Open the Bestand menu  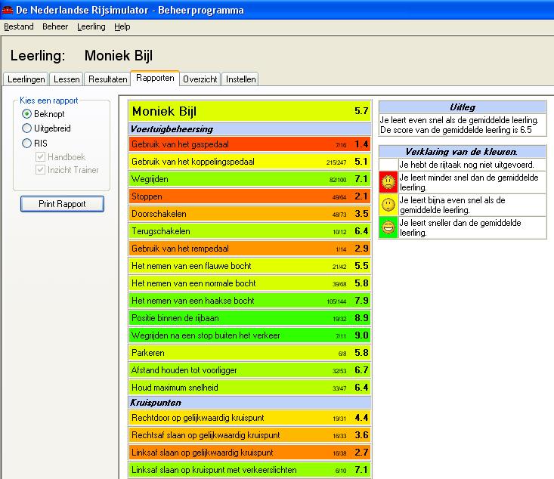pos(19,26)
